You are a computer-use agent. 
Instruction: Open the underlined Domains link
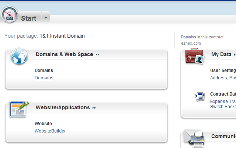(44, 78)
